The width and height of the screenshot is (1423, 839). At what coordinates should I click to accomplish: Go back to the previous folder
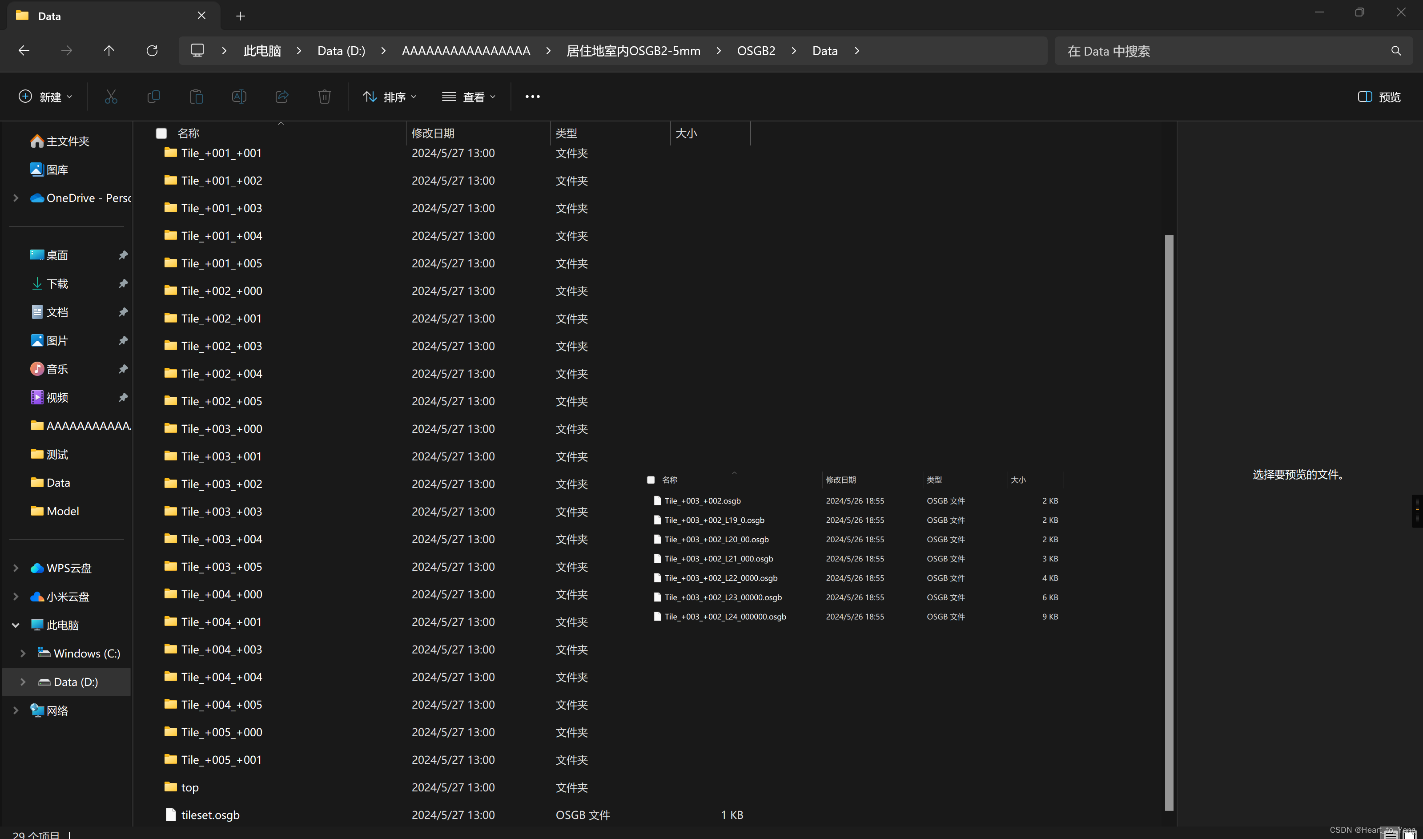[x=24, y=50]
